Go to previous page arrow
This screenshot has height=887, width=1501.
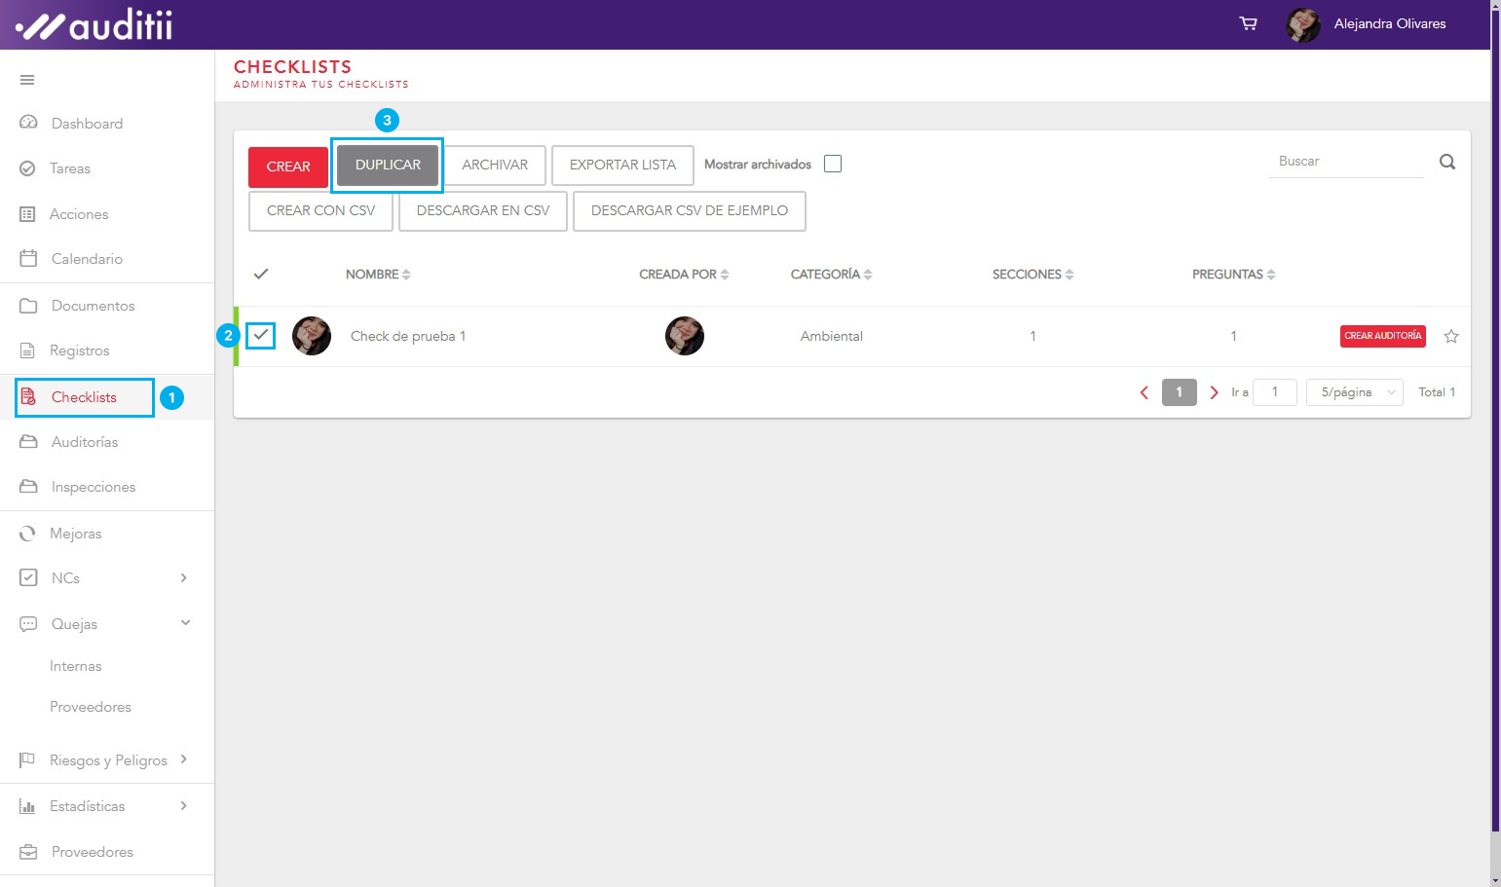1145,392
